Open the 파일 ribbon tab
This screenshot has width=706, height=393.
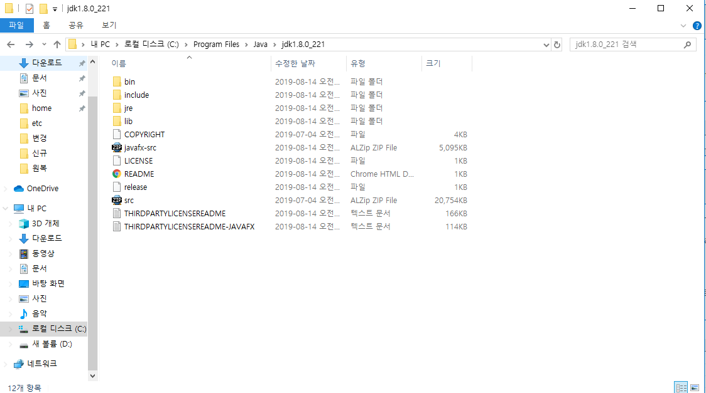point(17,25)
